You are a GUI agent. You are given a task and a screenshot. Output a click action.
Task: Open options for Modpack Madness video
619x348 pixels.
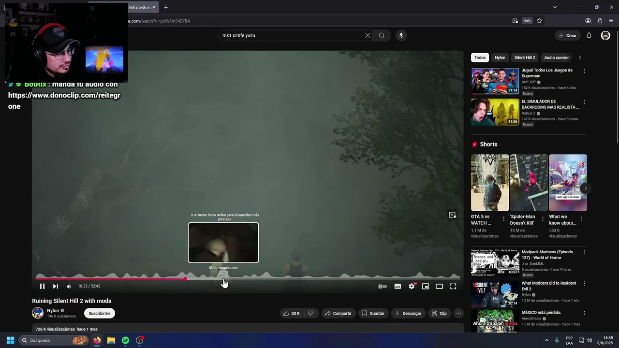[585, 252]
